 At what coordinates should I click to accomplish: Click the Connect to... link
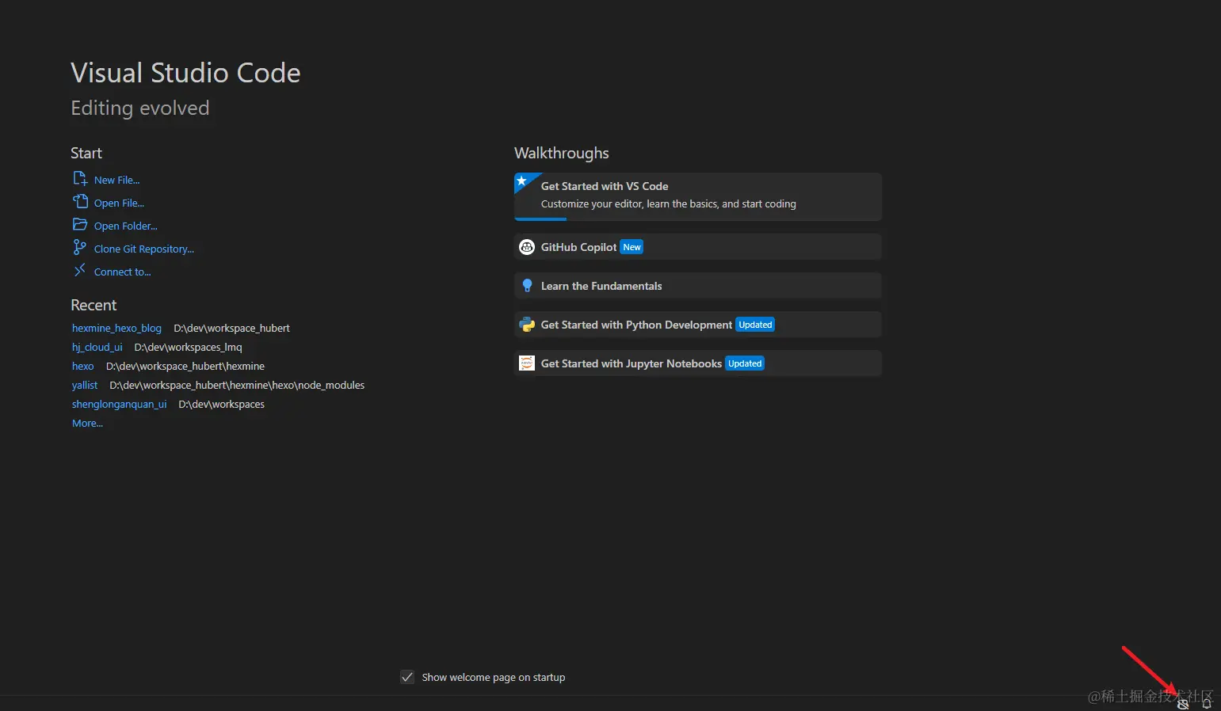click(122, 272)
